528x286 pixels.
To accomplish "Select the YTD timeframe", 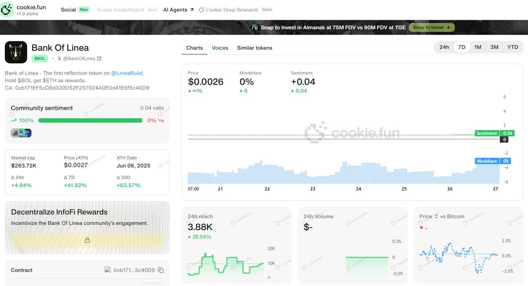I will coord(513,47).
